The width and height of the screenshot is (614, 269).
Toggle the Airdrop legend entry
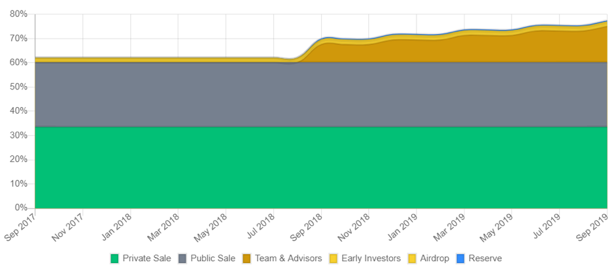pos(435,259)
